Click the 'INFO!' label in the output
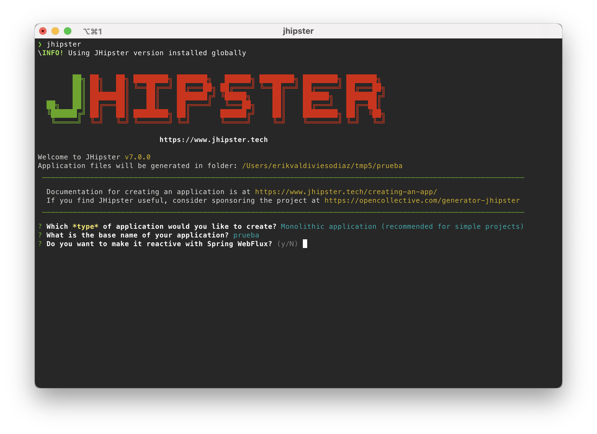The width and height of the screenshot is (597, 434). pyautogui.click(x=53, y=53)
